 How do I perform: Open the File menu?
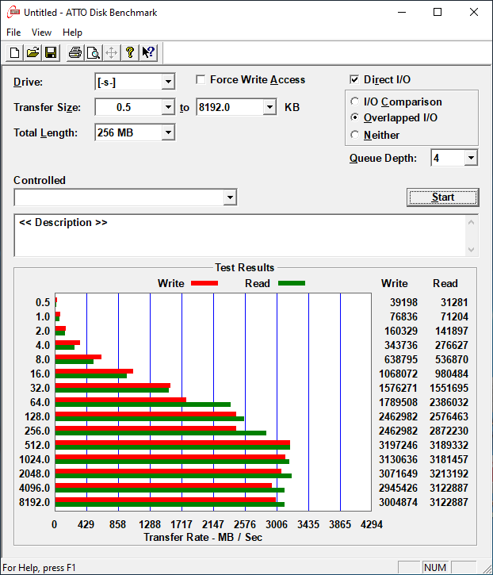(13, 33)
